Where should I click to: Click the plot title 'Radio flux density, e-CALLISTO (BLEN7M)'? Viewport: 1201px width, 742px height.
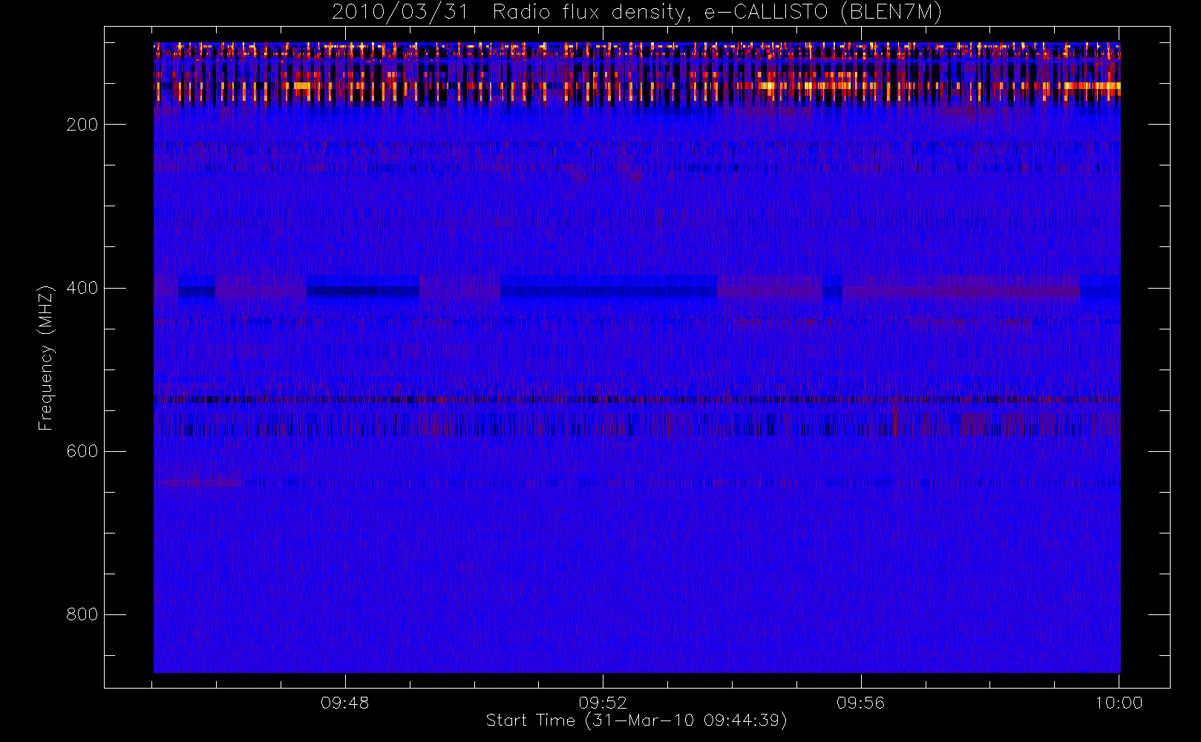tap(717, 13)
